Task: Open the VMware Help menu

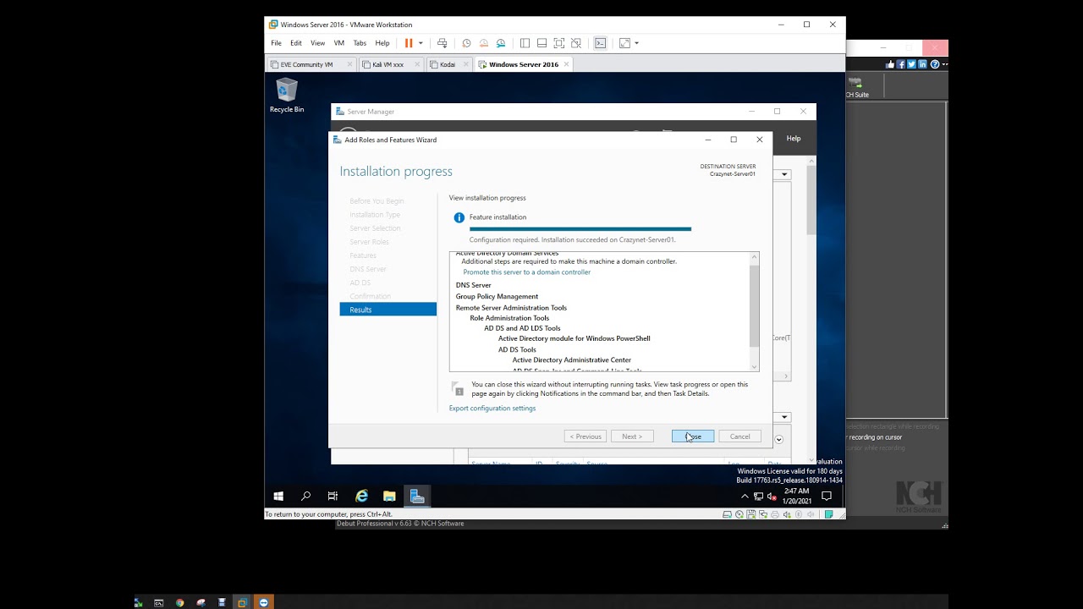Action: tap(382, 43)
